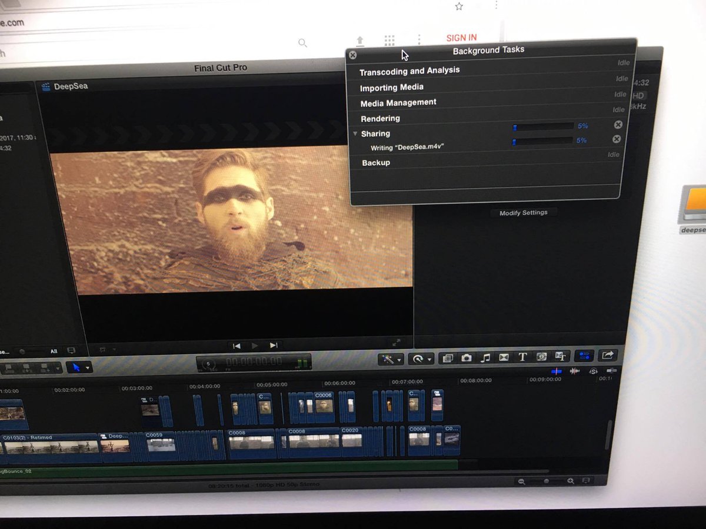This screenshot has height=529, width=706.
Task: Open the Transitions browser icon
Action: pos(504,357)
